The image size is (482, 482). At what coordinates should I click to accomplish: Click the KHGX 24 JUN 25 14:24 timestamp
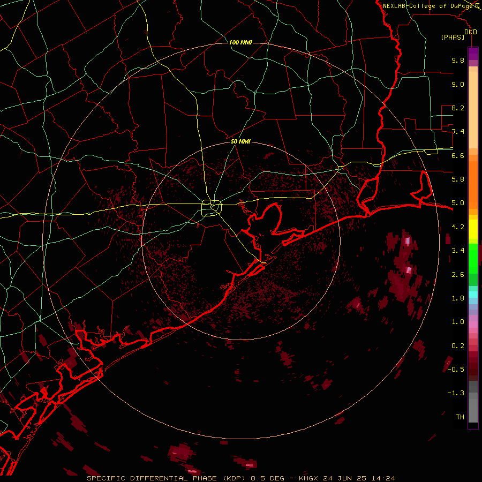point(347,478)
